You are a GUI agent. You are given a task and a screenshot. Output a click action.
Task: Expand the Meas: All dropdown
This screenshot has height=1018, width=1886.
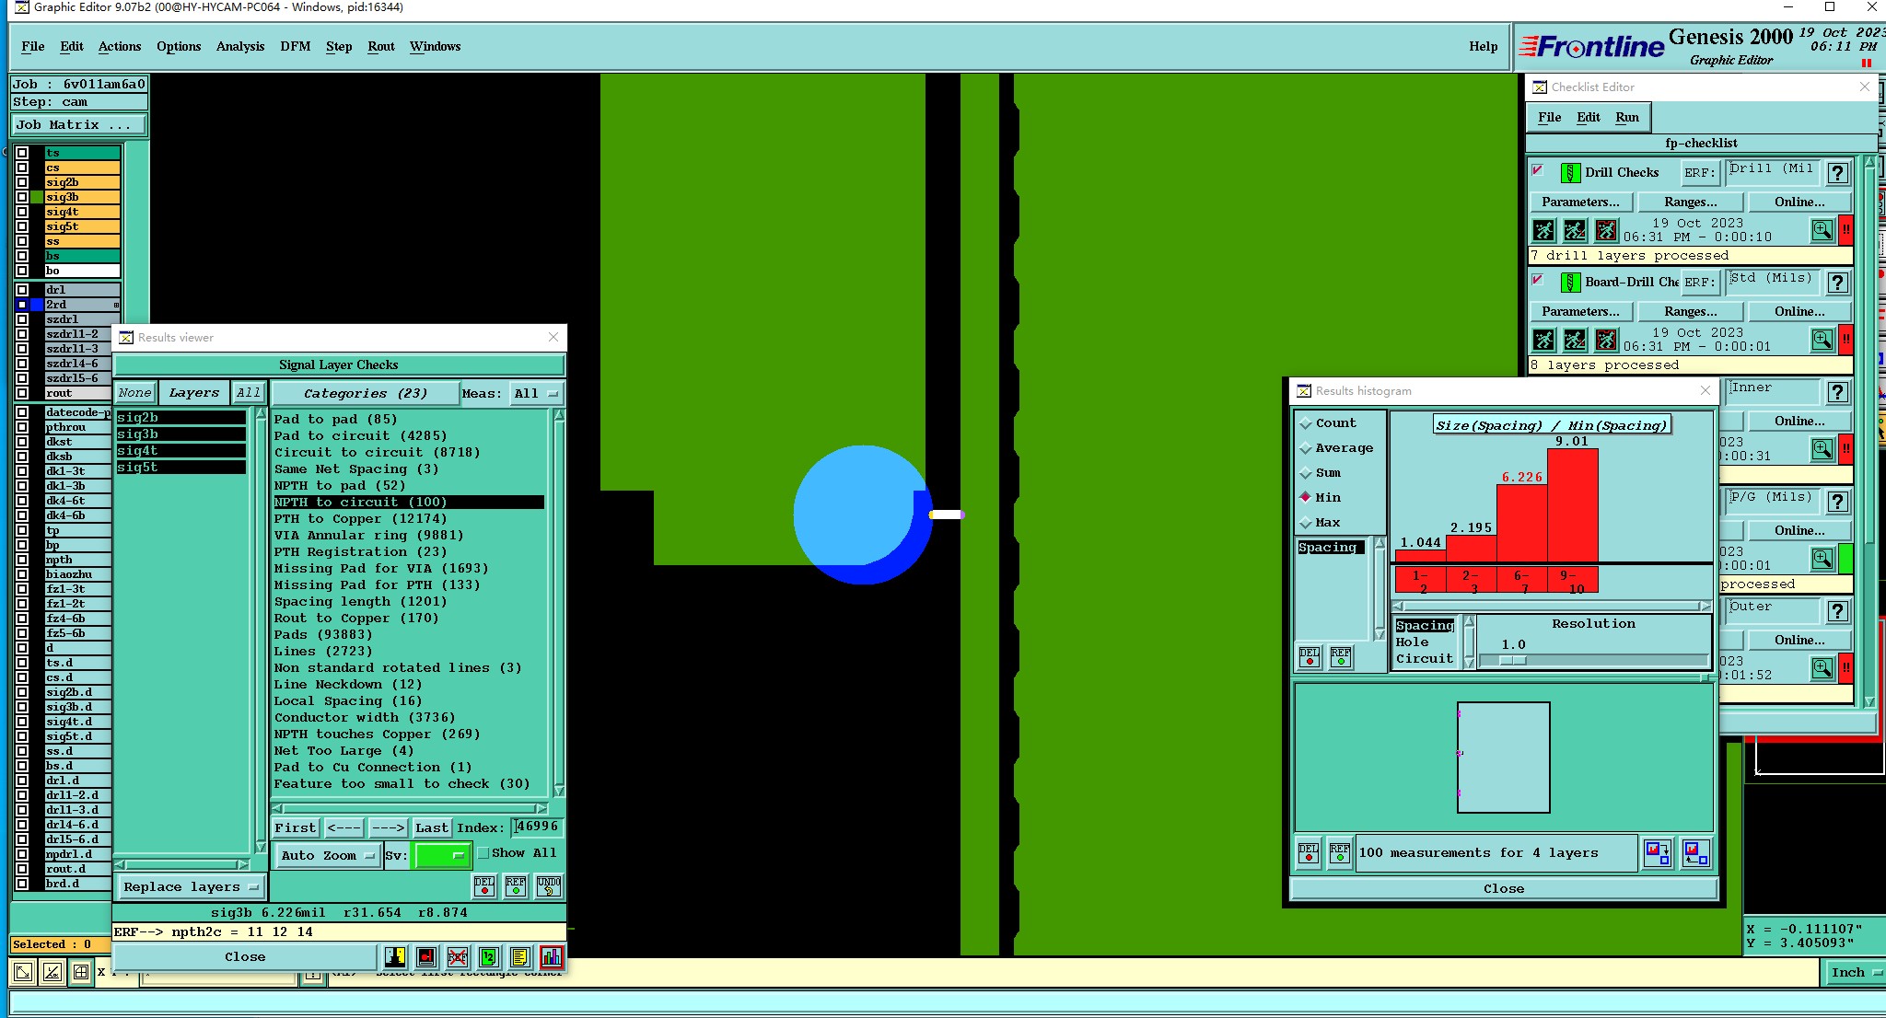(x=537, y=394)
